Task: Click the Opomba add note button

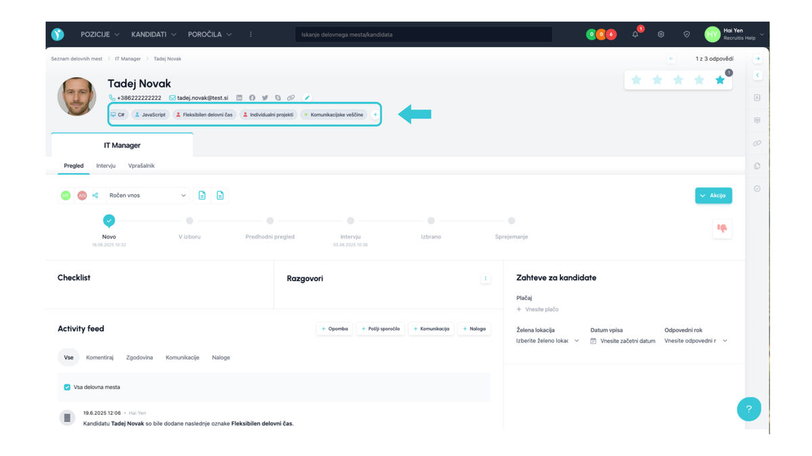Action: [x=334, y=329]
